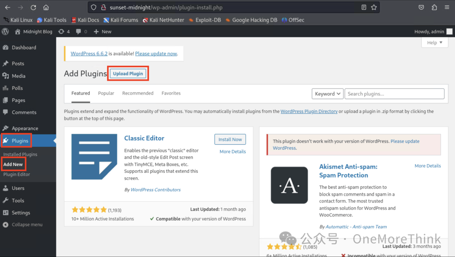Reload the current page

pos(33,8)
